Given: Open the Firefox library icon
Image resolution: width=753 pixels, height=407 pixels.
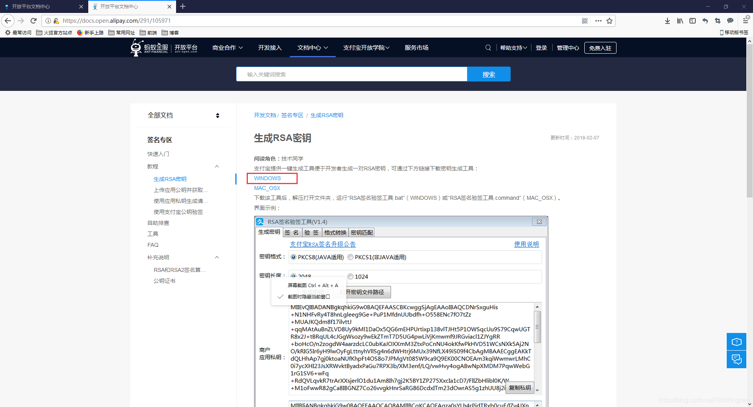Looking at the screenshot, I should 680,21.
